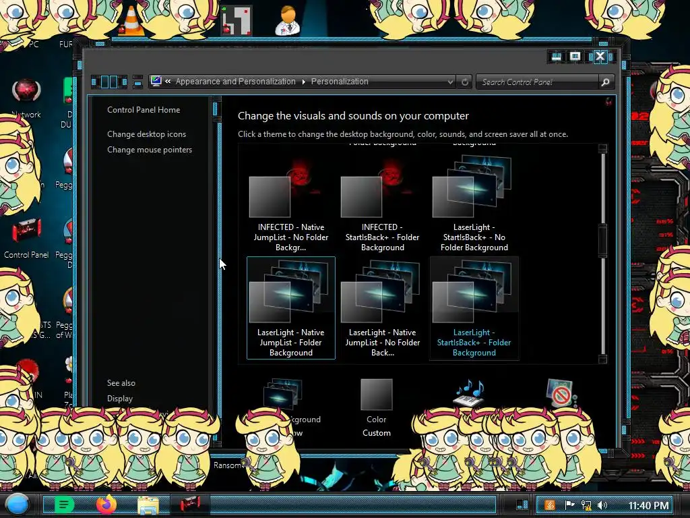Click the back/forward navigation buttons

click(109, 82)
